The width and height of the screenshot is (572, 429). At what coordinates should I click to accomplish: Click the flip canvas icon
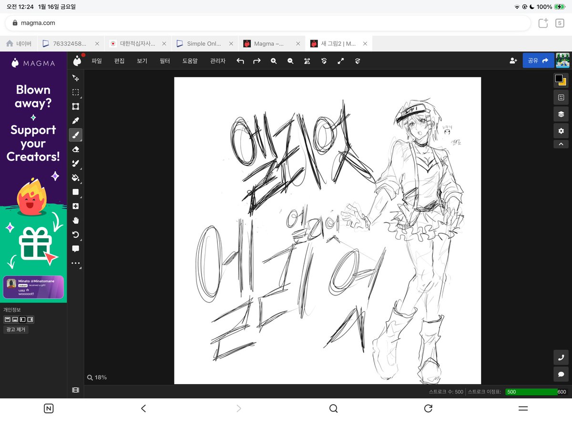[x=307, y=61]
